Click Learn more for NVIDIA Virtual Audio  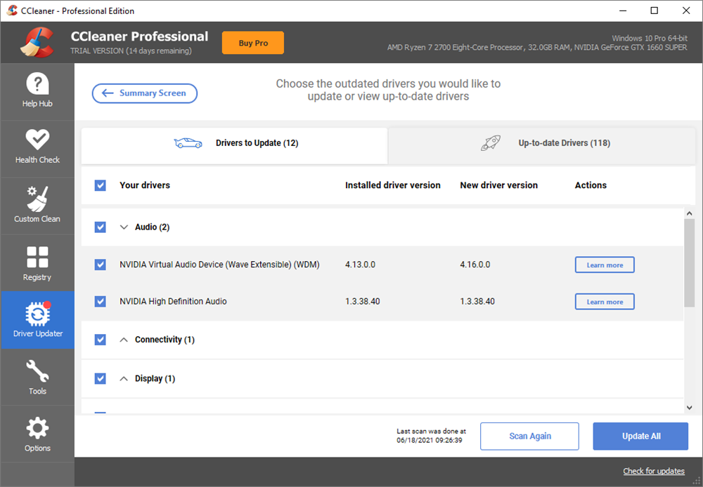[x=605, y=265]
